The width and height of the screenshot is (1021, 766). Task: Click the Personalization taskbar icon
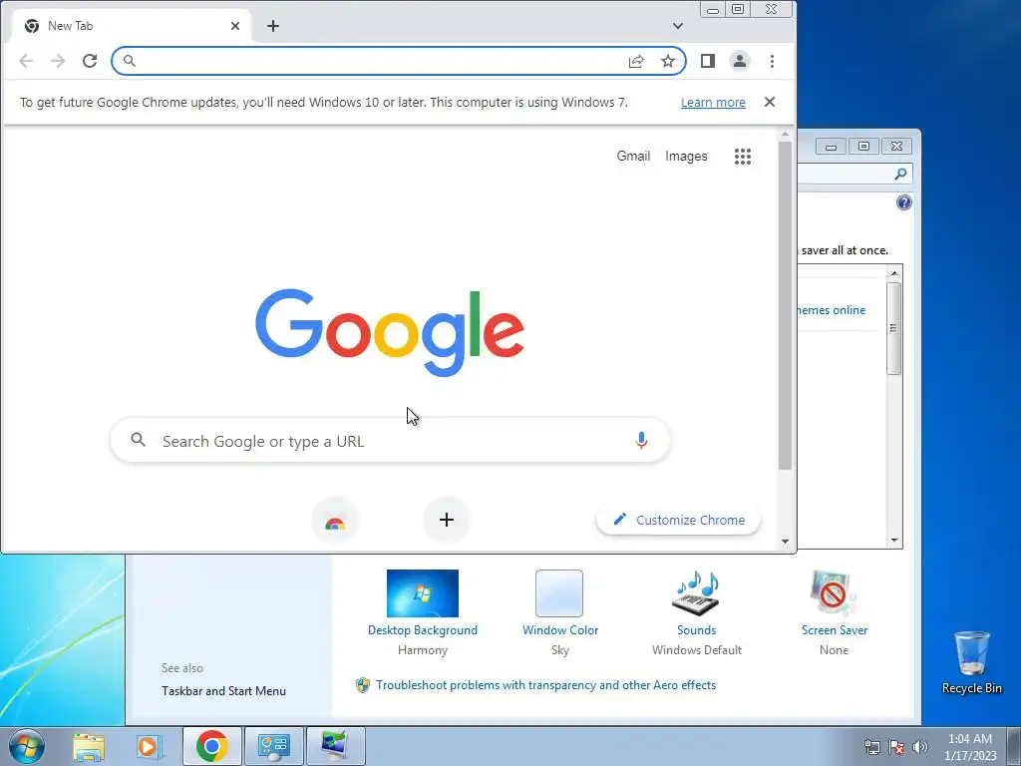click(335, 746)
